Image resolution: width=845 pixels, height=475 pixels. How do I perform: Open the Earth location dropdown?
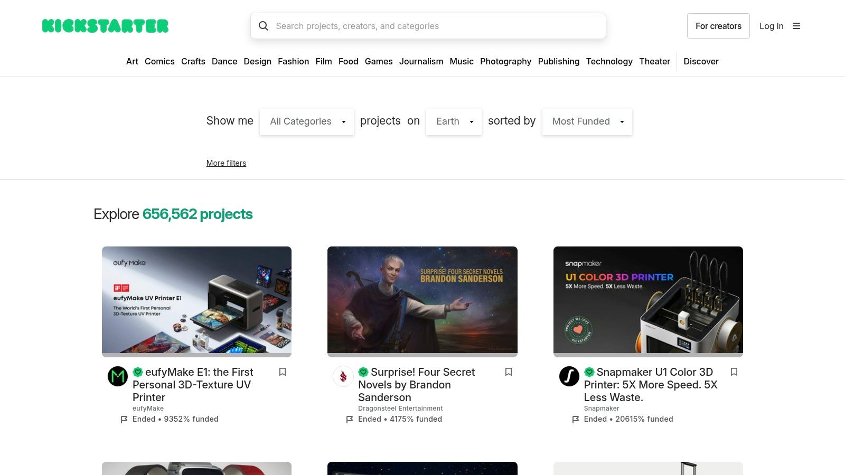[453, 121]
